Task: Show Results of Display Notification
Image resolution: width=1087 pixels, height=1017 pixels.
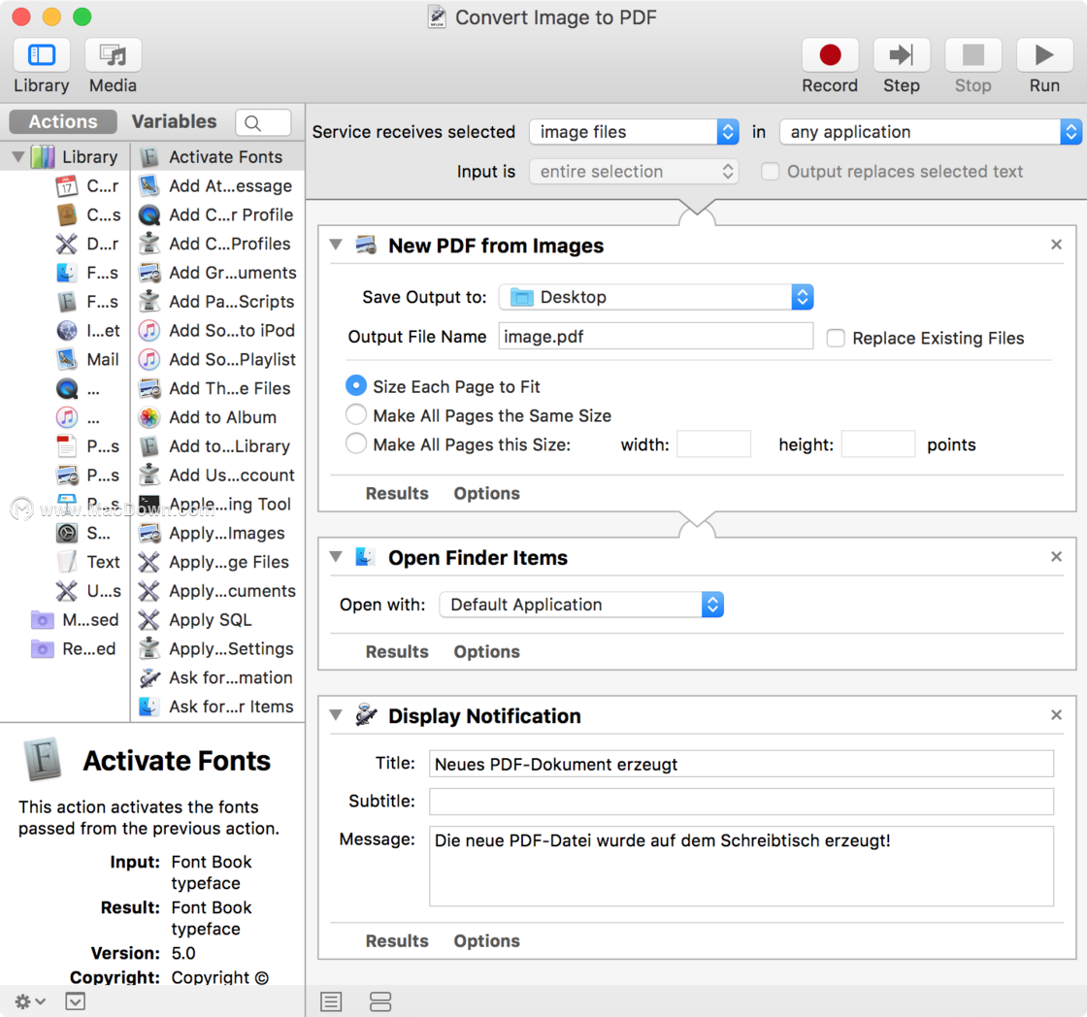Action: click(x=397, y=940)
